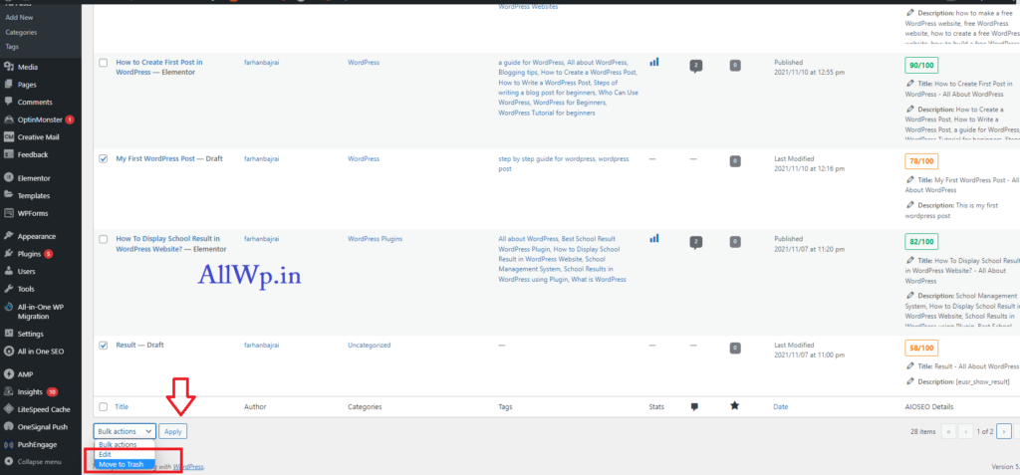
Task: Click the 82/100 SEO score badge
Action: [921, 241]
